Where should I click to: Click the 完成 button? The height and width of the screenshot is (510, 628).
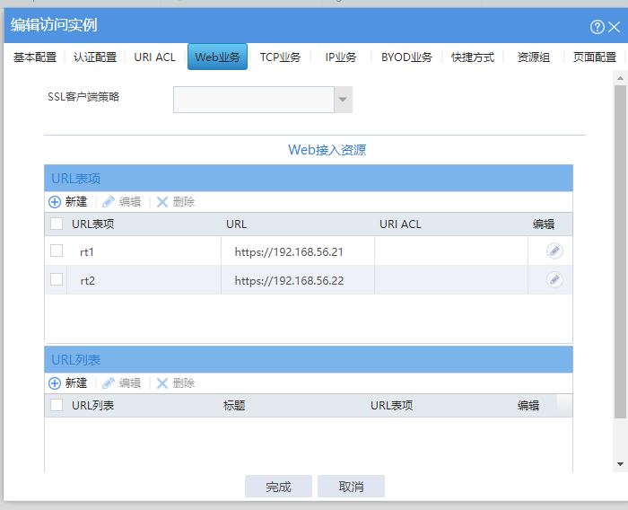point(278,487)
